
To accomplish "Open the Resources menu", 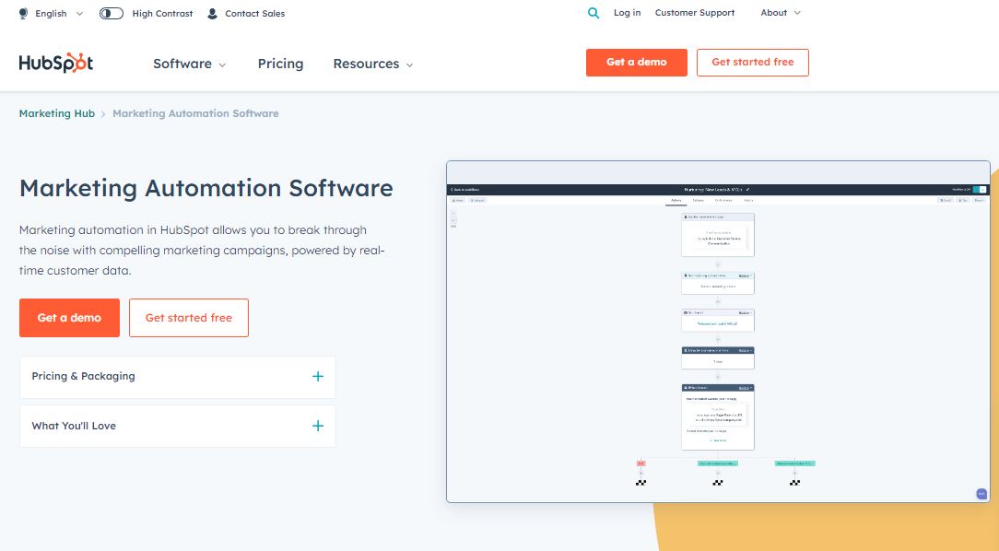I will pos(373,64).
